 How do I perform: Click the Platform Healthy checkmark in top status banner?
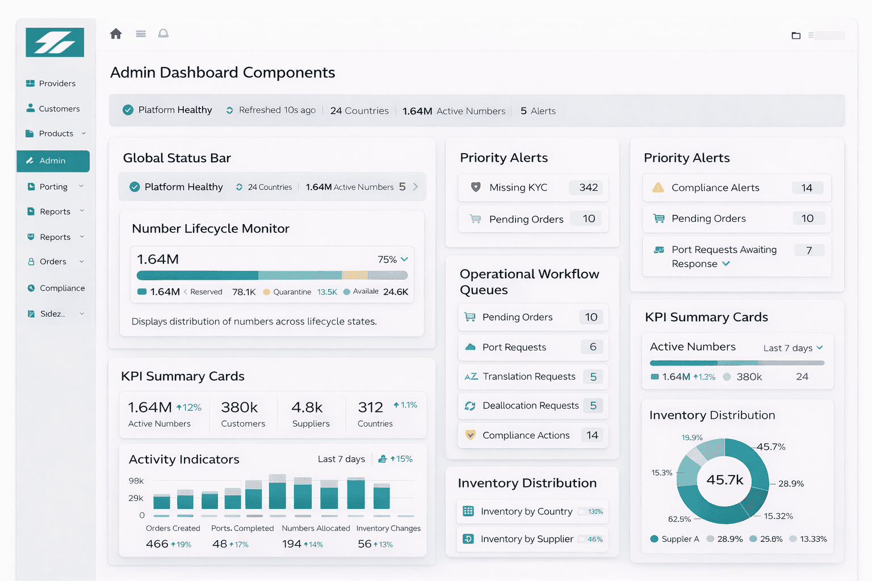coord(128,110)
